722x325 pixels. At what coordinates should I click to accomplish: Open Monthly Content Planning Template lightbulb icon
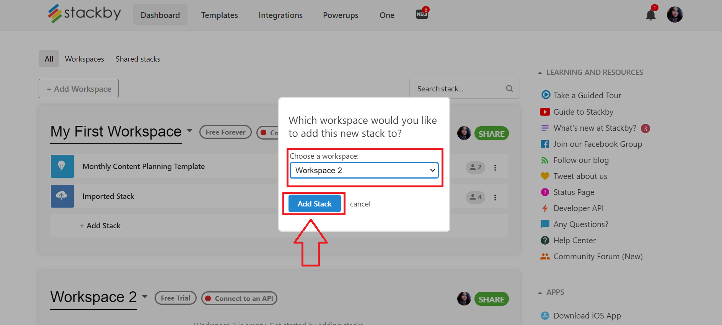(62, 166)
